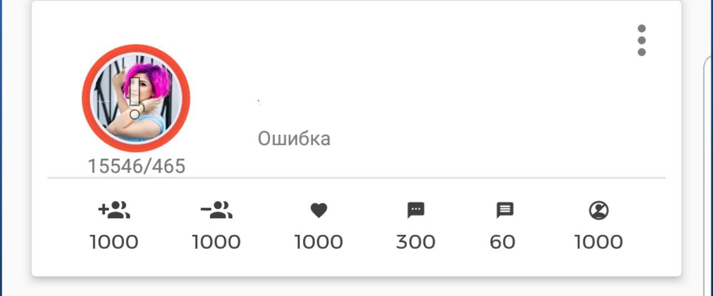This screenshot has width=713, height=296.
Task: Click the 15546/465 count under the avatar
Action: [x=136, y=166]
